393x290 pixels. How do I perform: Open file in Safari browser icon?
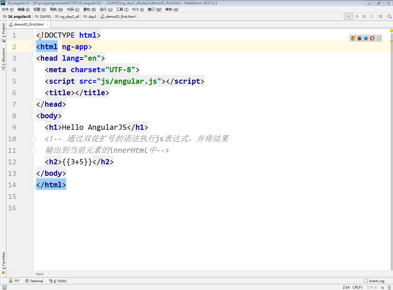(x=366, y=38)
